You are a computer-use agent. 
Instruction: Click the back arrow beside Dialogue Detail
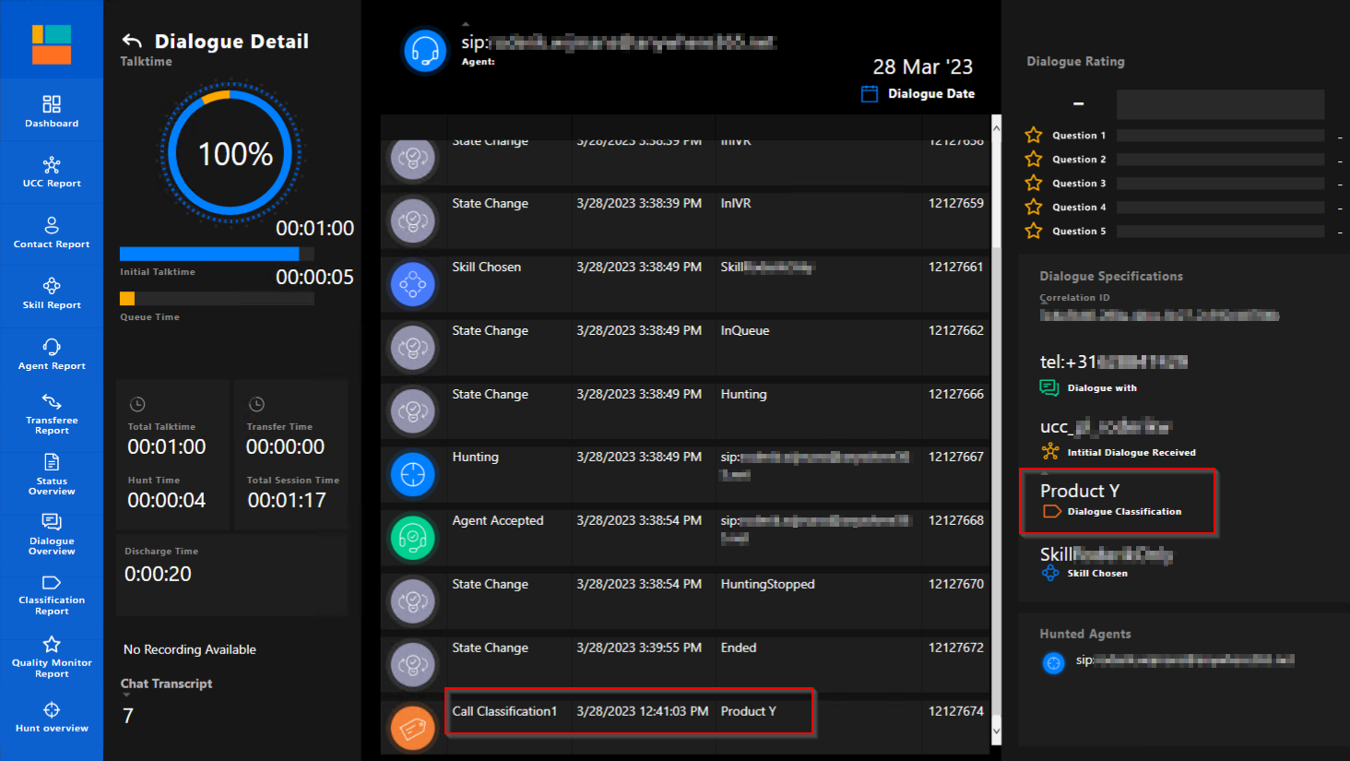click(132, 41)
